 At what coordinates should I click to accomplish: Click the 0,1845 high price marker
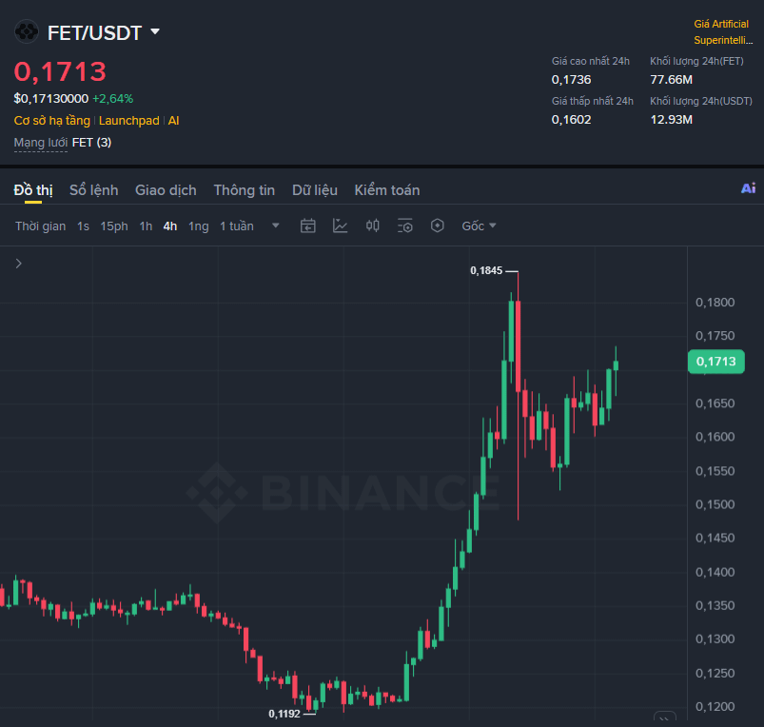(x=486, y=270)
